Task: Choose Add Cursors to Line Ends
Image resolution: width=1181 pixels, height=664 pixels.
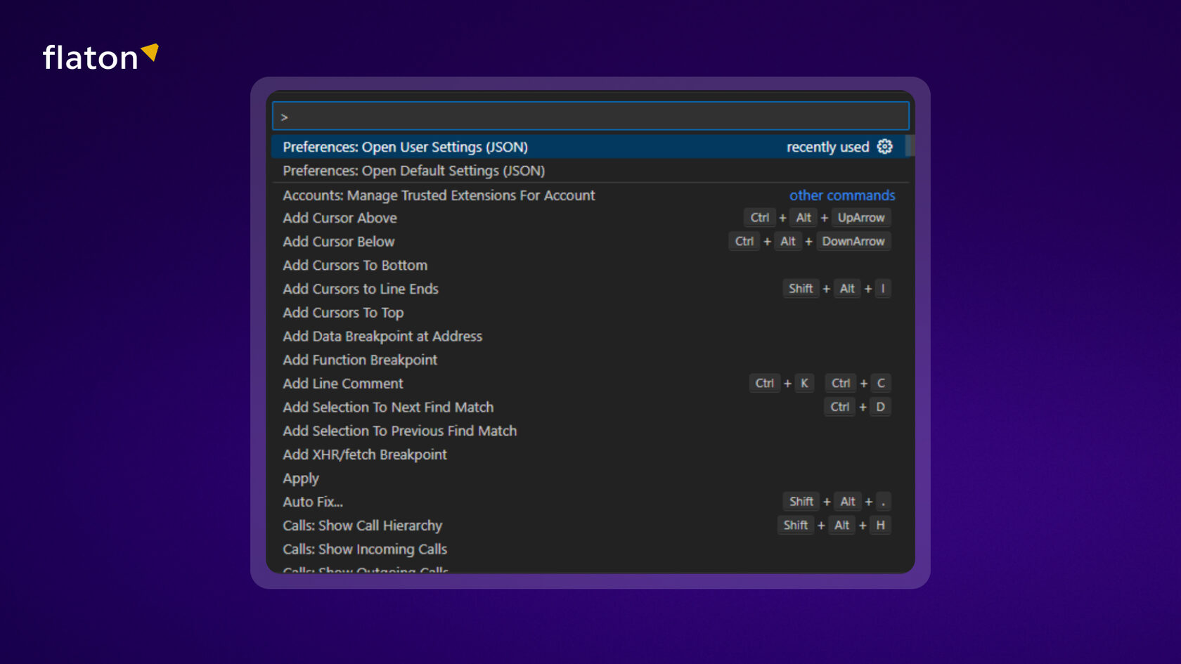Action: pos(589,289)
